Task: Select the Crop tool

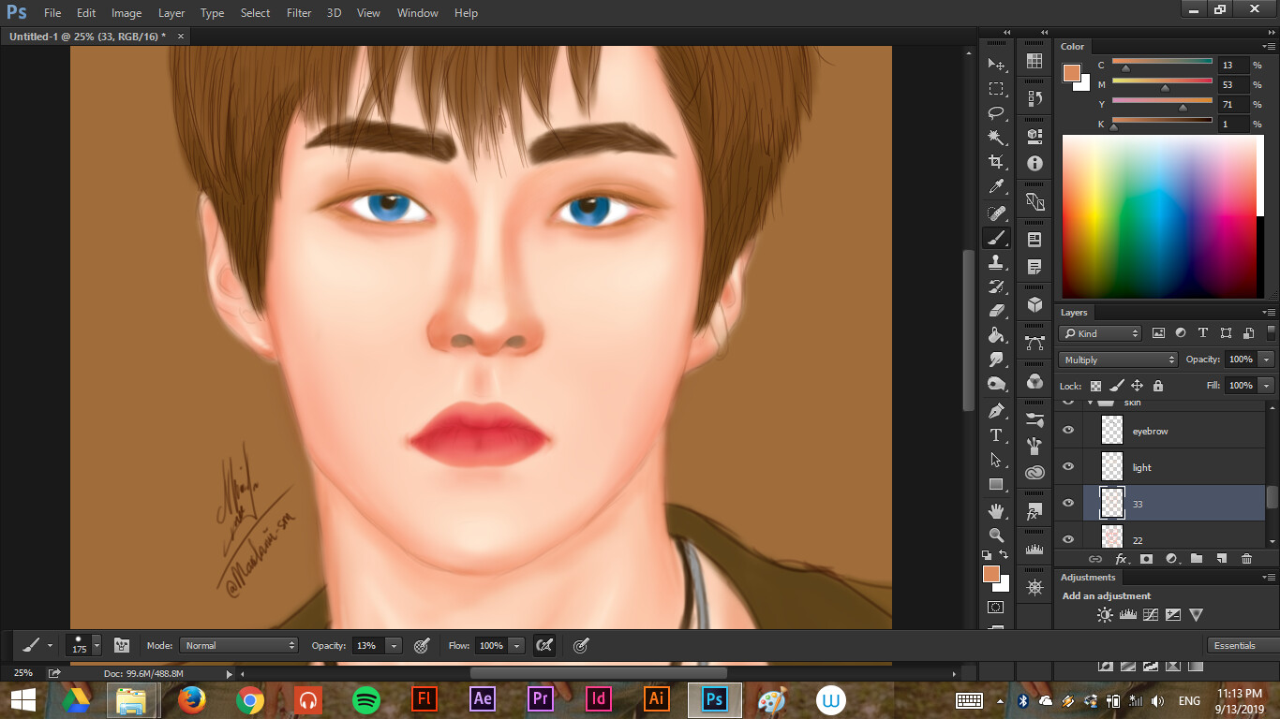Action: [996, 162]
